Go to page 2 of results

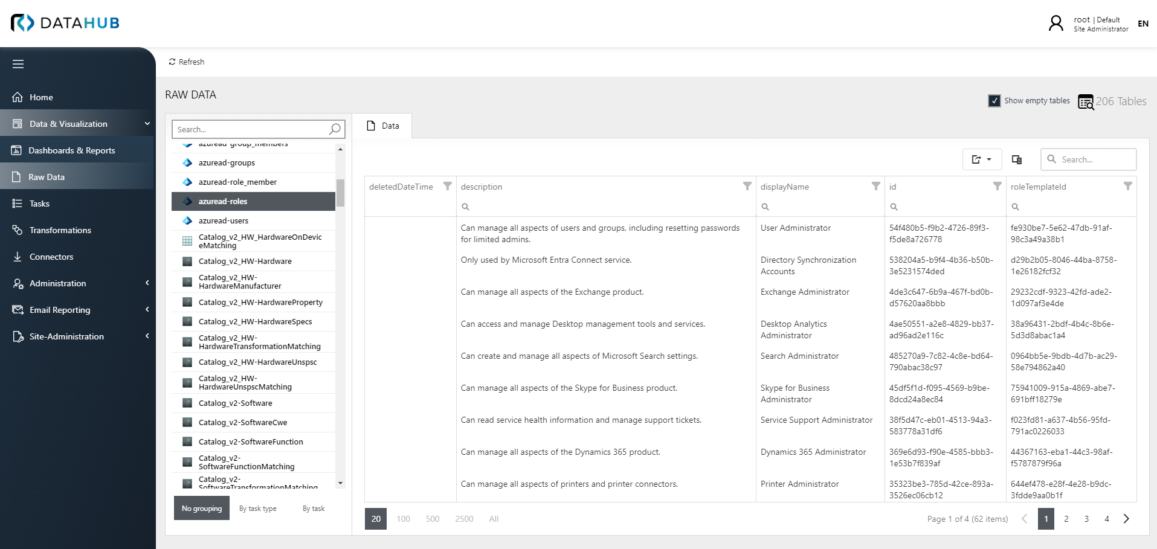(1066, 519)
